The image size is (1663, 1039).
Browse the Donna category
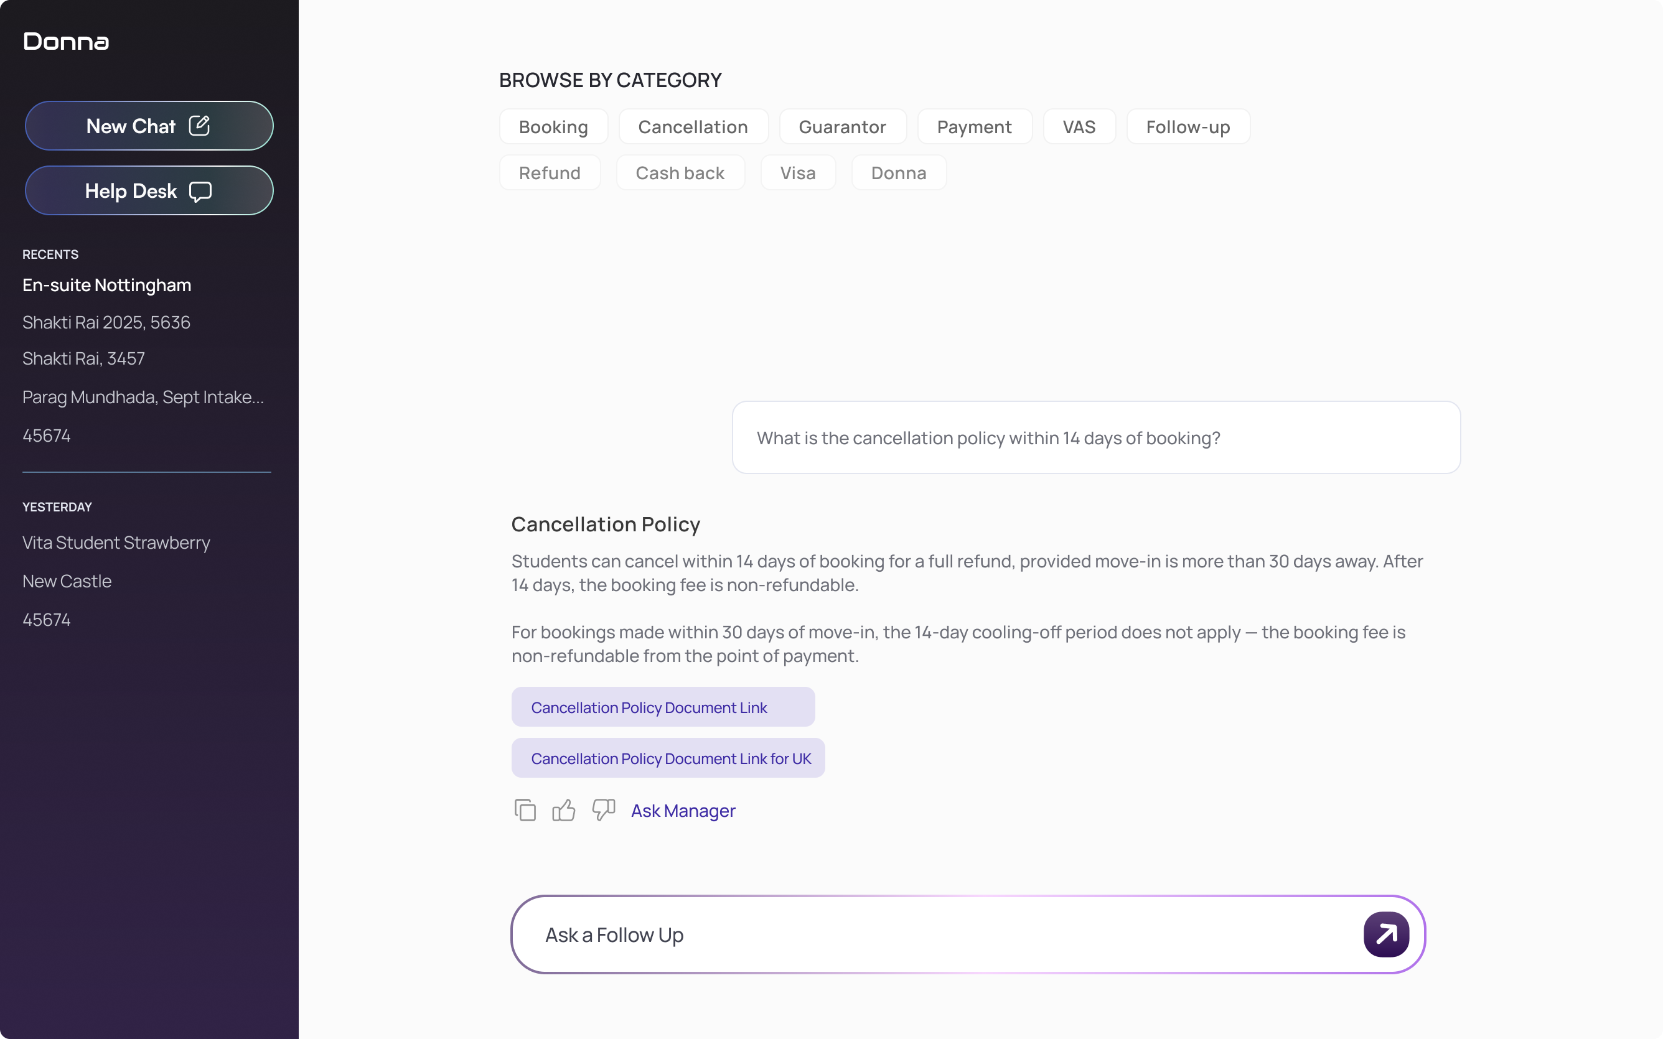tap(899, 172)
